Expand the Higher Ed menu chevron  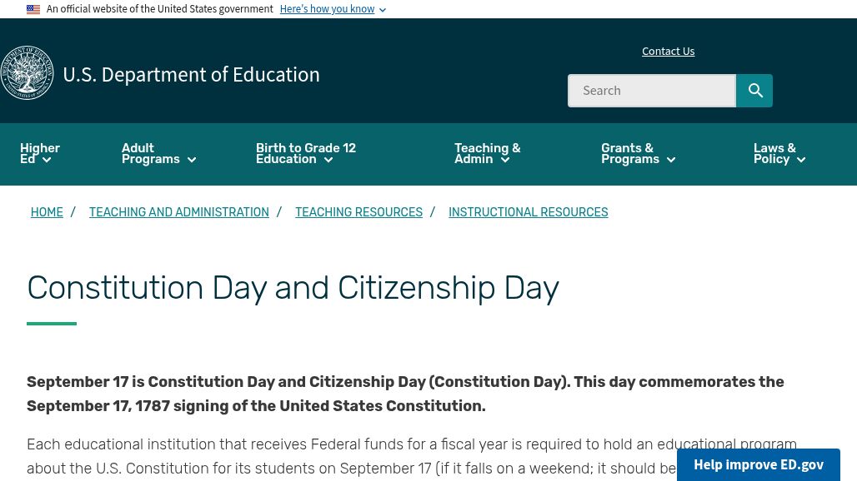(x=47, y=160)
